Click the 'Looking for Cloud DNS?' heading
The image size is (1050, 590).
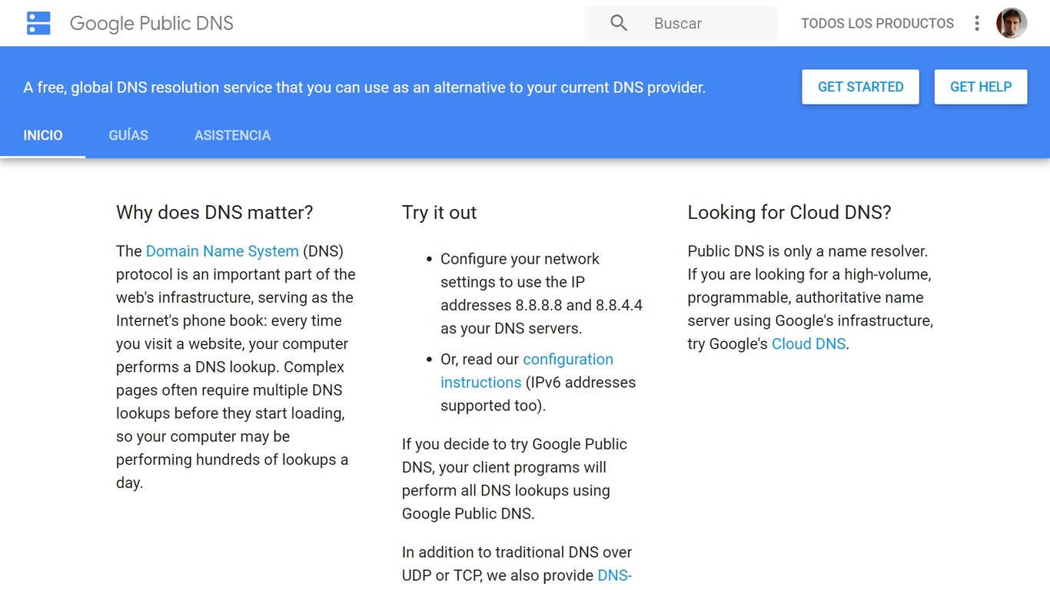pos(789,213)
